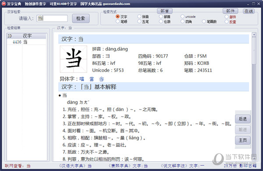Select the unicode search mode radio button
This screenshot has width=263, height=171.
[182, 16]
